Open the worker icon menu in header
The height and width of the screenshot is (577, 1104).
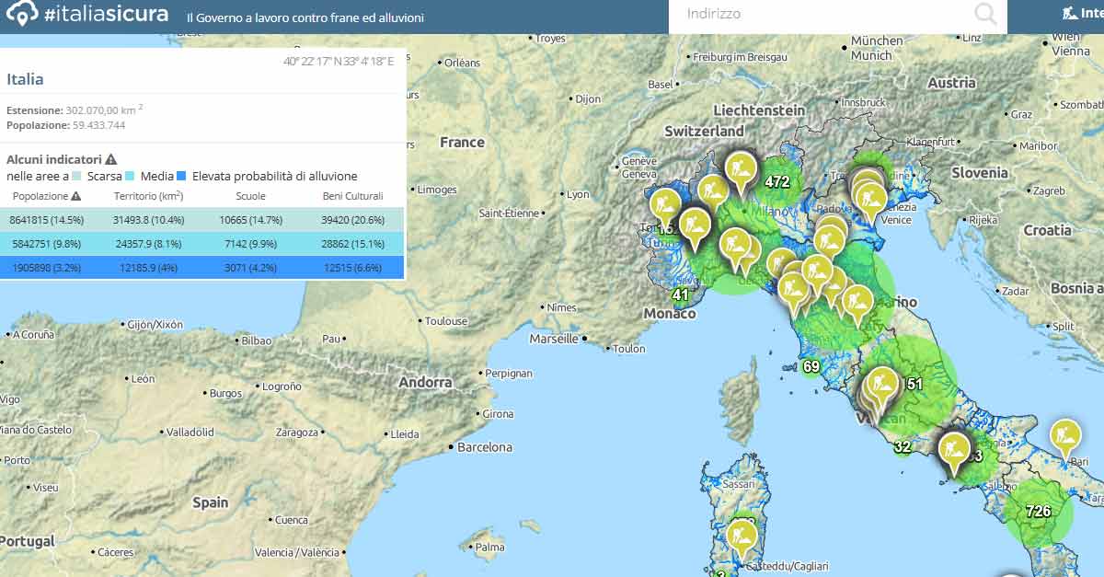(1070, 14)
